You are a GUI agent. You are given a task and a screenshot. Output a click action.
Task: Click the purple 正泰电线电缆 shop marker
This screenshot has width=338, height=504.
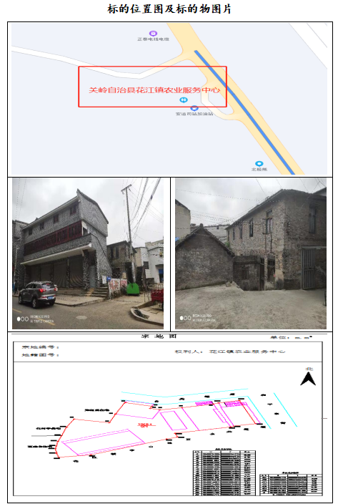point(153,34)
